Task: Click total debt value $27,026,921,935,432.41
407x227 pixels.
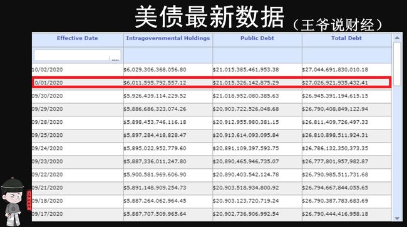Action: [335, 83]
